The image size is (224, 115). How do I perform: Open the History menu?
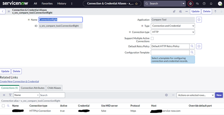pos(62,4)
